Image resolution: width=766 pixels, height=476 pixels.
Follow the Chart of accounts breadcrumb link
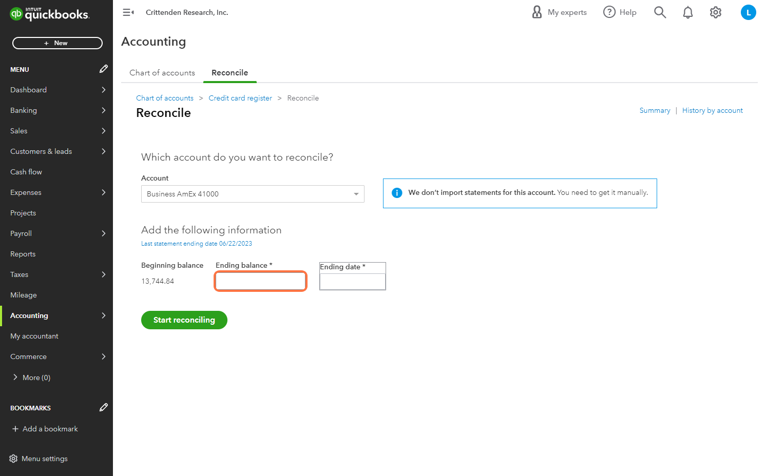[165, 98]
